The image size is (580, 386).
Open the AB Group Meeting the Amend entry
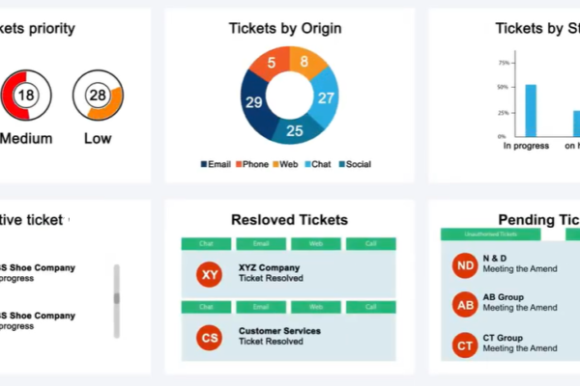[x=520, y=302]
